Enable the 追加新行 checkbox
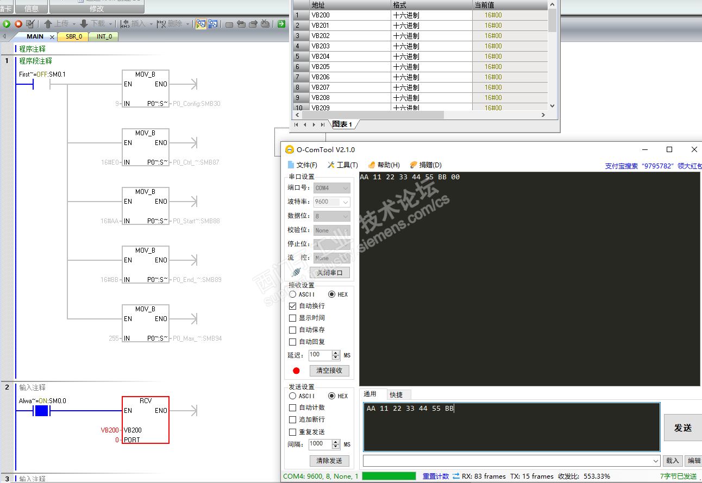Image resolution: width=702 pixels, height=483 pixels. (x=293, y=420)
